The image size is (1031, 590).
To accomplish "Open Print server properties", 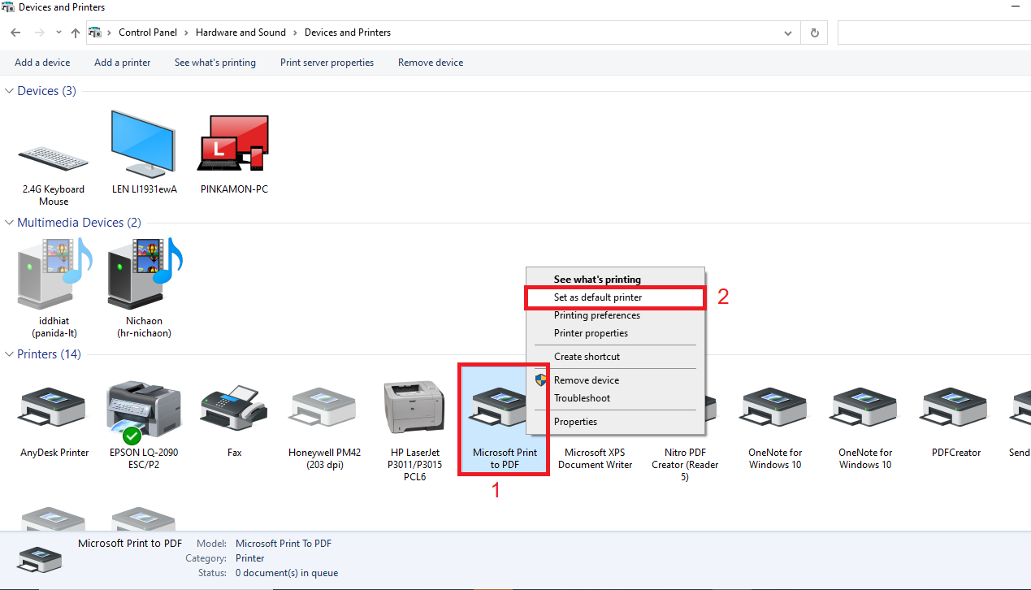I will pyautogui.click(x=327, y=63).
